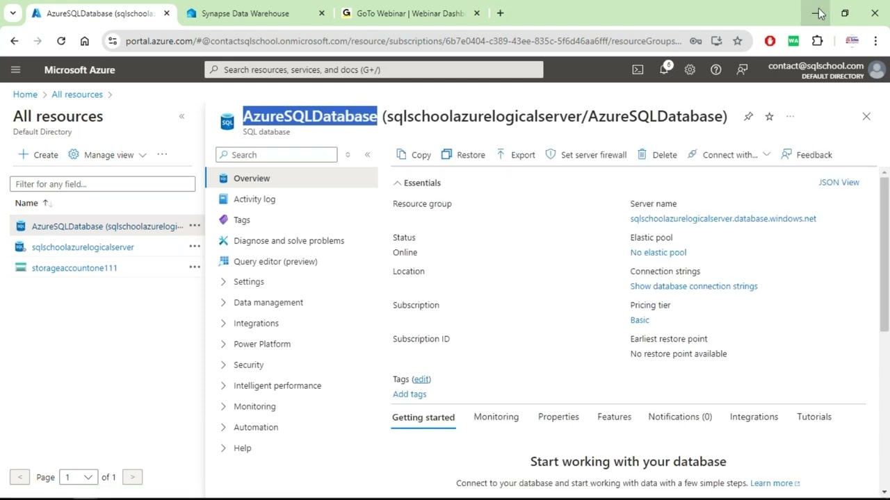Close the AzureSQLDatabase blade
This screenshot has height=500, width=890.
coord(866,117)
